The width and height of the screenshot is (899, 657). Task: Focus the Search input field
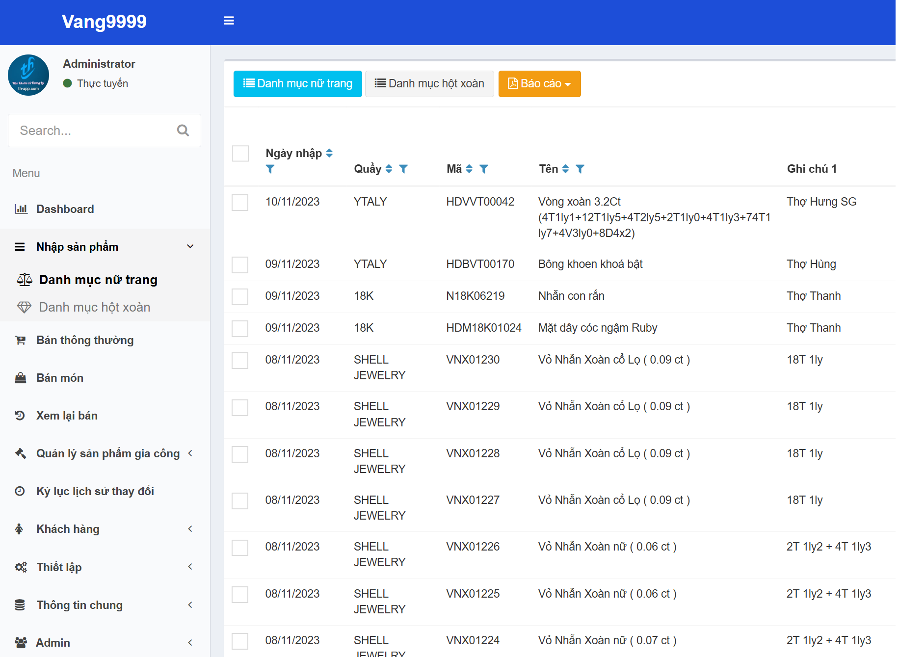pyautogui.click(x=105, y=131)
